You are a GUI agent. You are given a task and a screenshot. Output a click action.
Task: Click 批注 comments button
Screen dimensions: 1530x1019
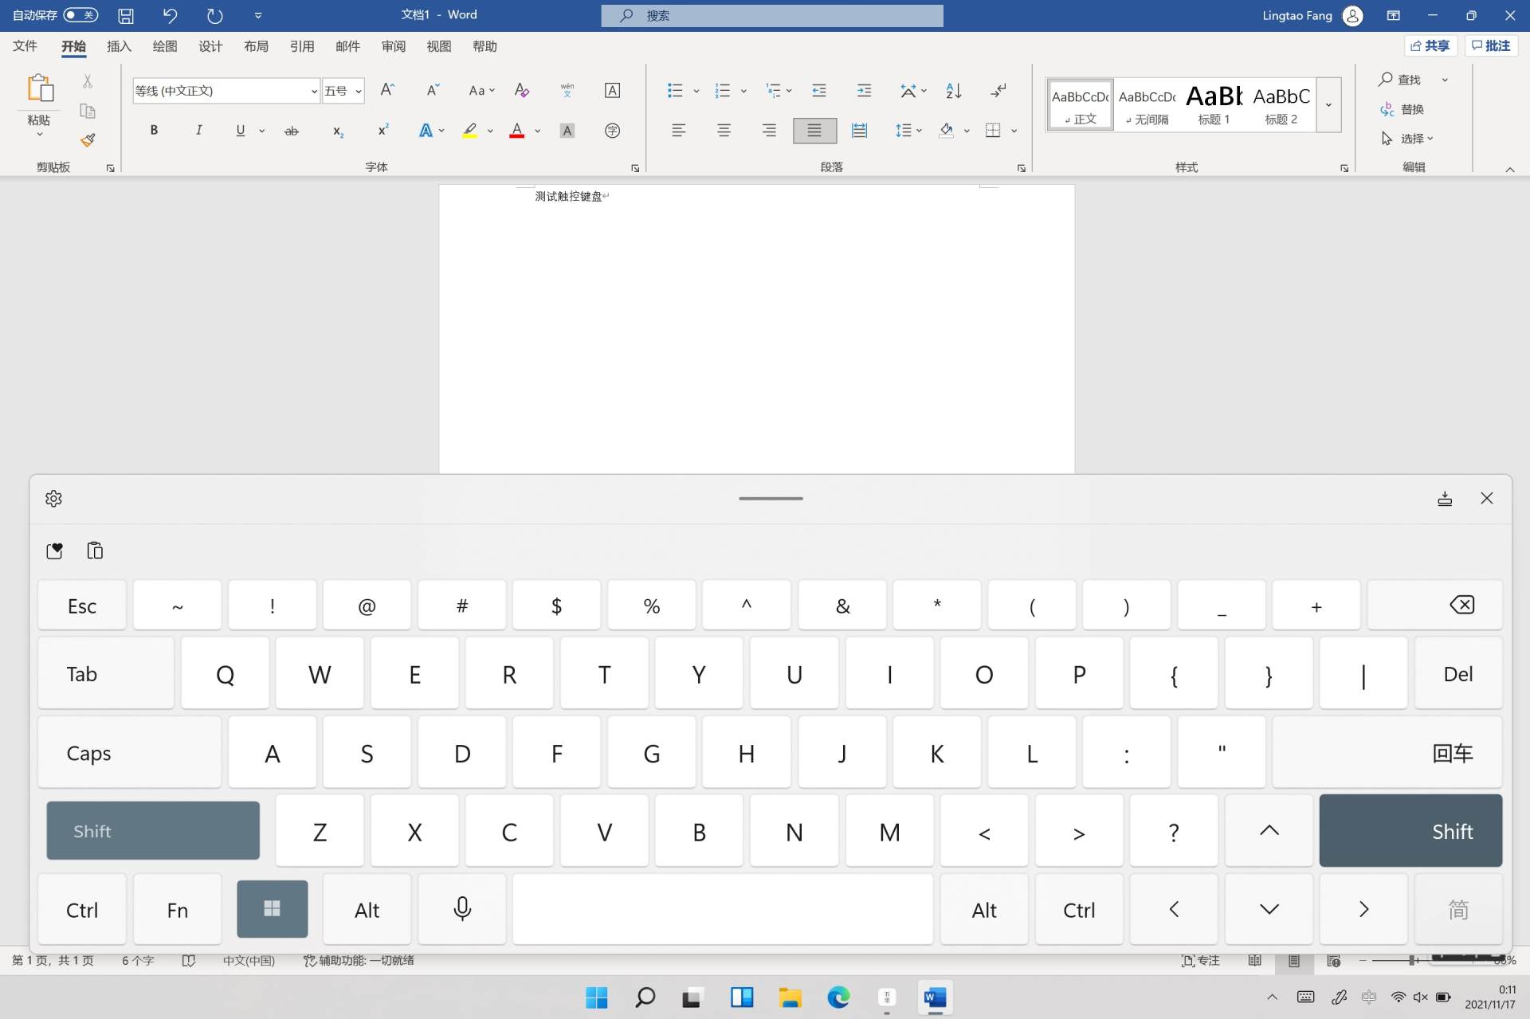[1491, 46]
